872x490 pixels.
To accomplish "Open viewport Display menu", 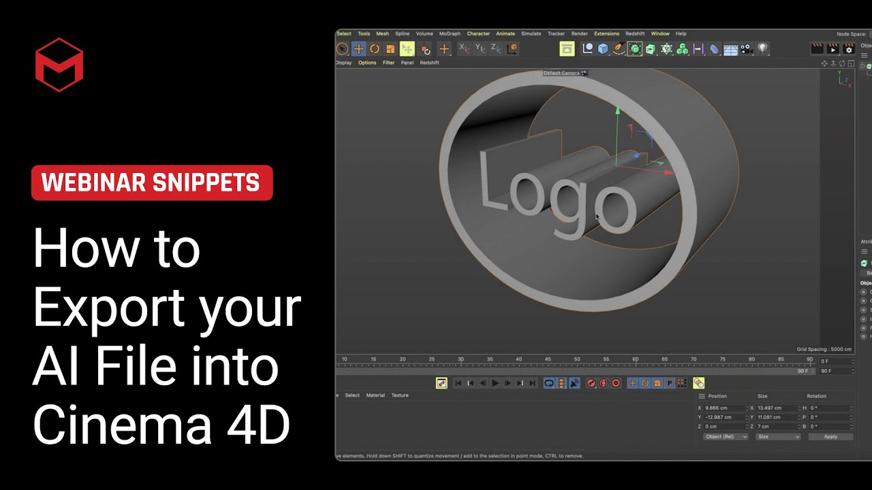I will pyautogui.click(x=344, y=63).
